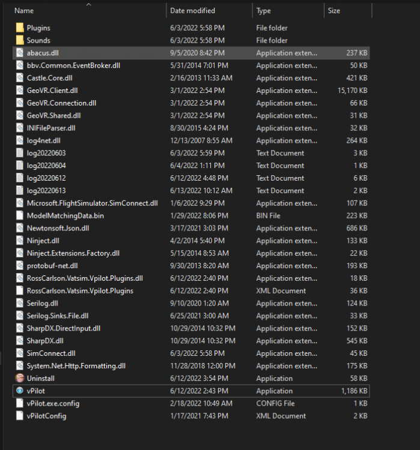Select the Serilog.Sinks.File.dll file name
This screenshot has height=450, width=420.
point(58,316)
